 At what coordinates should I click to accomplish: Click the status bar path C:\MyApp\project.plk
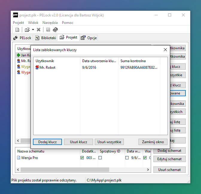[104, 180]
